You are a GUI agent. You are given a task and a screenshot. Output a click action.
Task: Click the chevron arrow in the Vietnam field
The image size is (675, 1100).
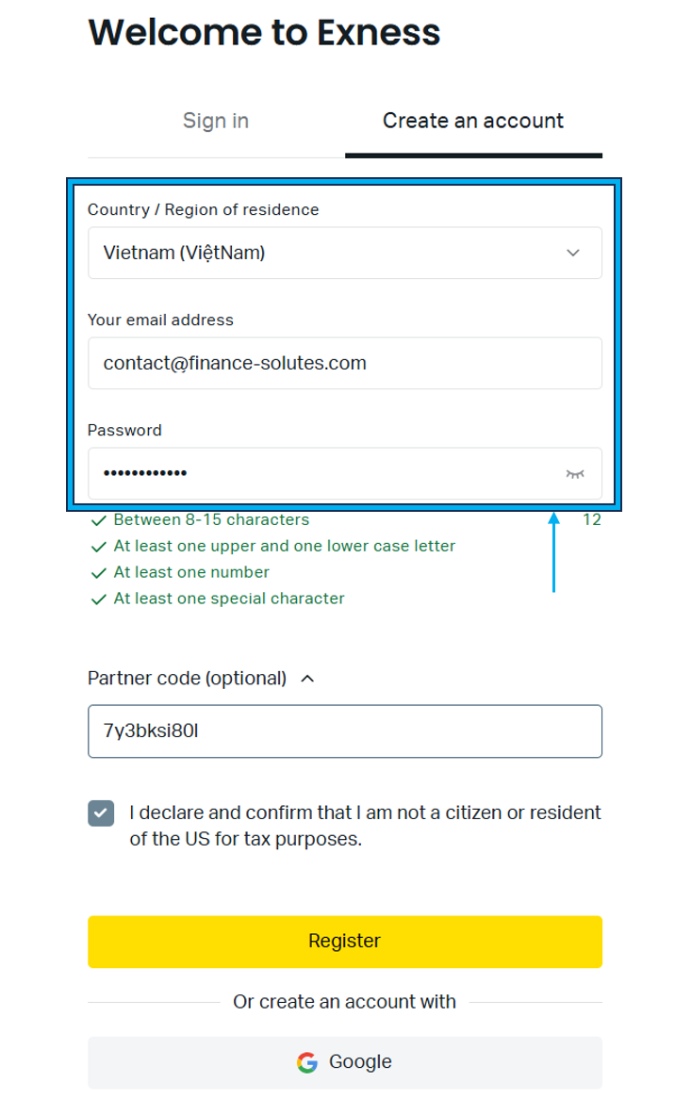(573, 253)
